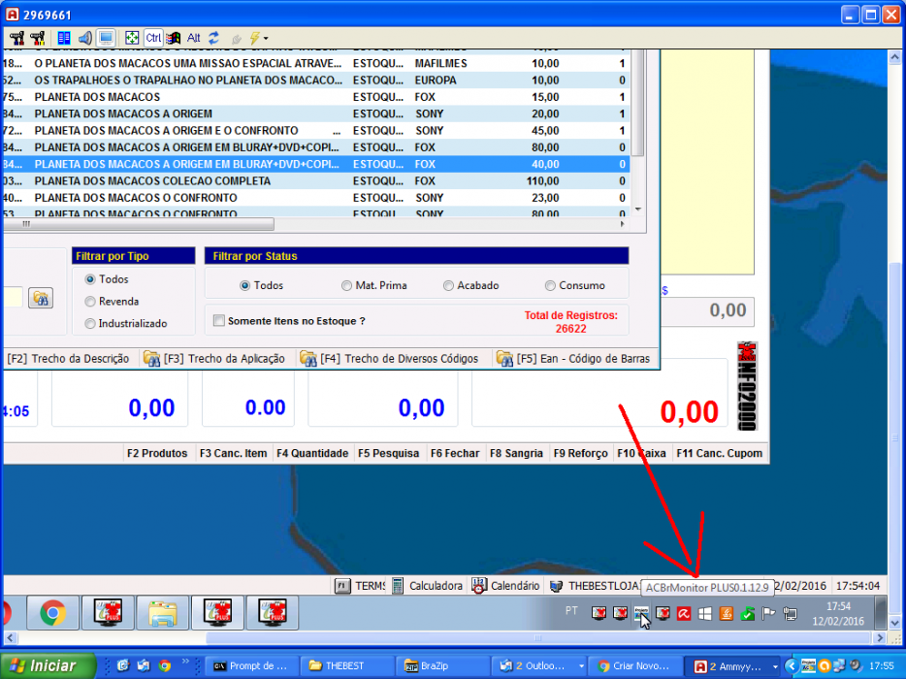Expand the Outlook taskbar group dropdown

[x=581, y=666]
